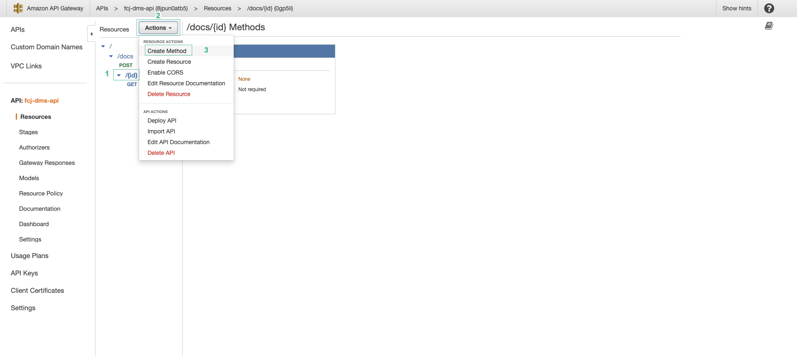Image resolution: width=797 pixels, height=357 pixels.
Task: Collapse the /docs resource arrow
Action: point(111,56)
